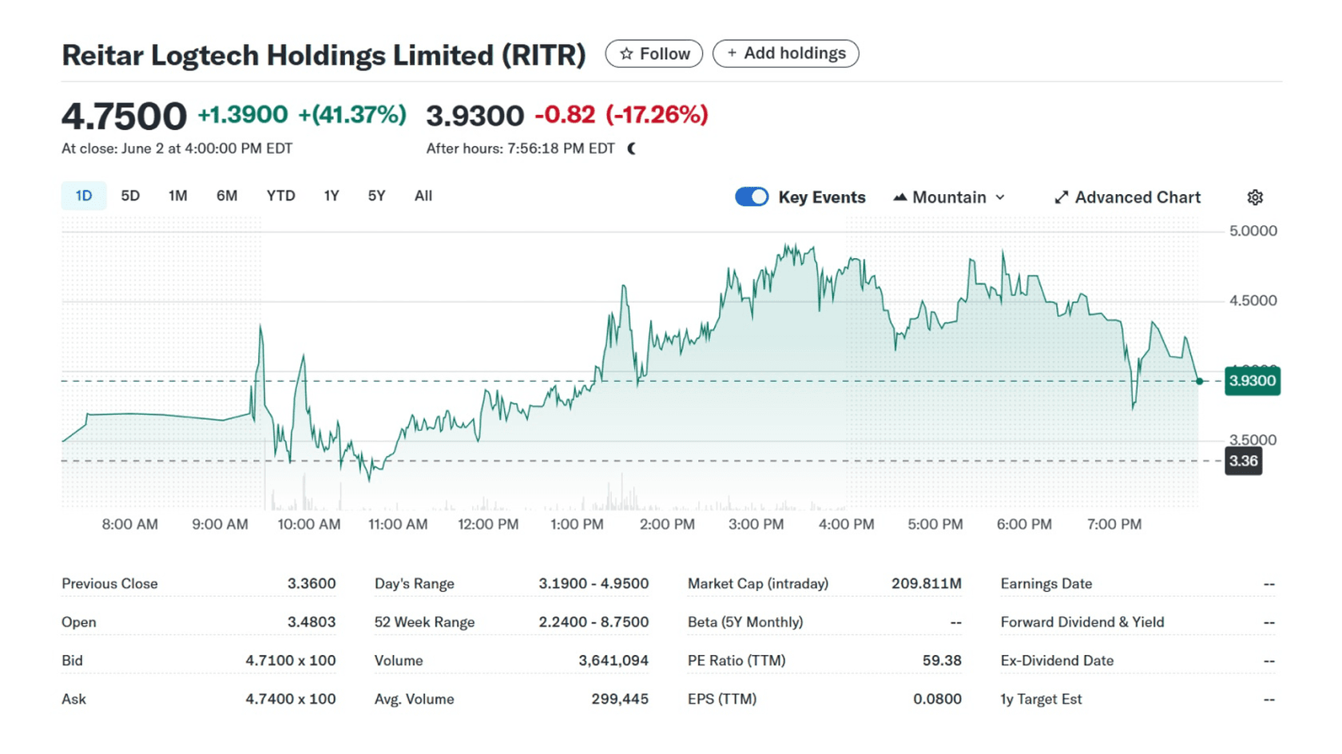Click the 3.36 previous close chart label
Screen dimensions: 1342x754
[x=1243, y=461]
